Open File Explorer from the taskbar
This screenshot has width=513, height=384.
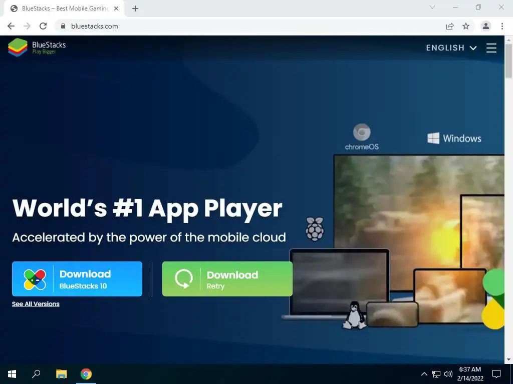coord(61,374)
